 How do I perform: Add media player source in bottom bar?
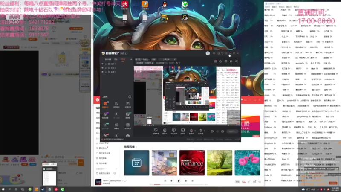pos(183,131)
